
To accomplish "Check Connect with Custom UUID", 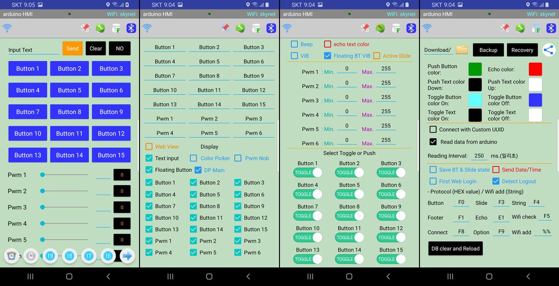I will [x=433, y=129].
